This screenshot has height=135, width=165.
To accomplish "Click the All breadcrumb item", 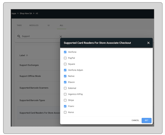I will [x=37, y=13].
